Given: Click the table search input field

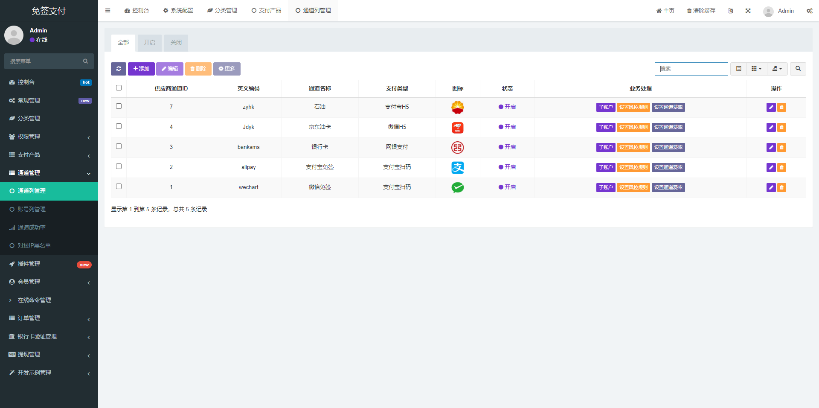Looking at the screenshot, I should [691, 69].
